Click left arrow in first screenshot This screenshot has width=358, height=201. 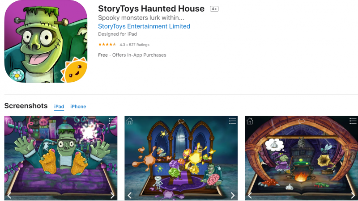point(9,195)
